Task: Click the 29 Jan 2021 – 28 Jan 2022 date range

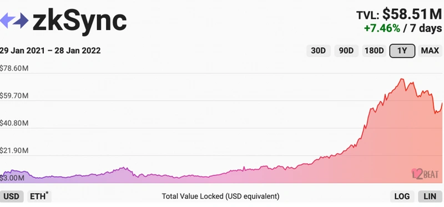Action: click(50, 51)
